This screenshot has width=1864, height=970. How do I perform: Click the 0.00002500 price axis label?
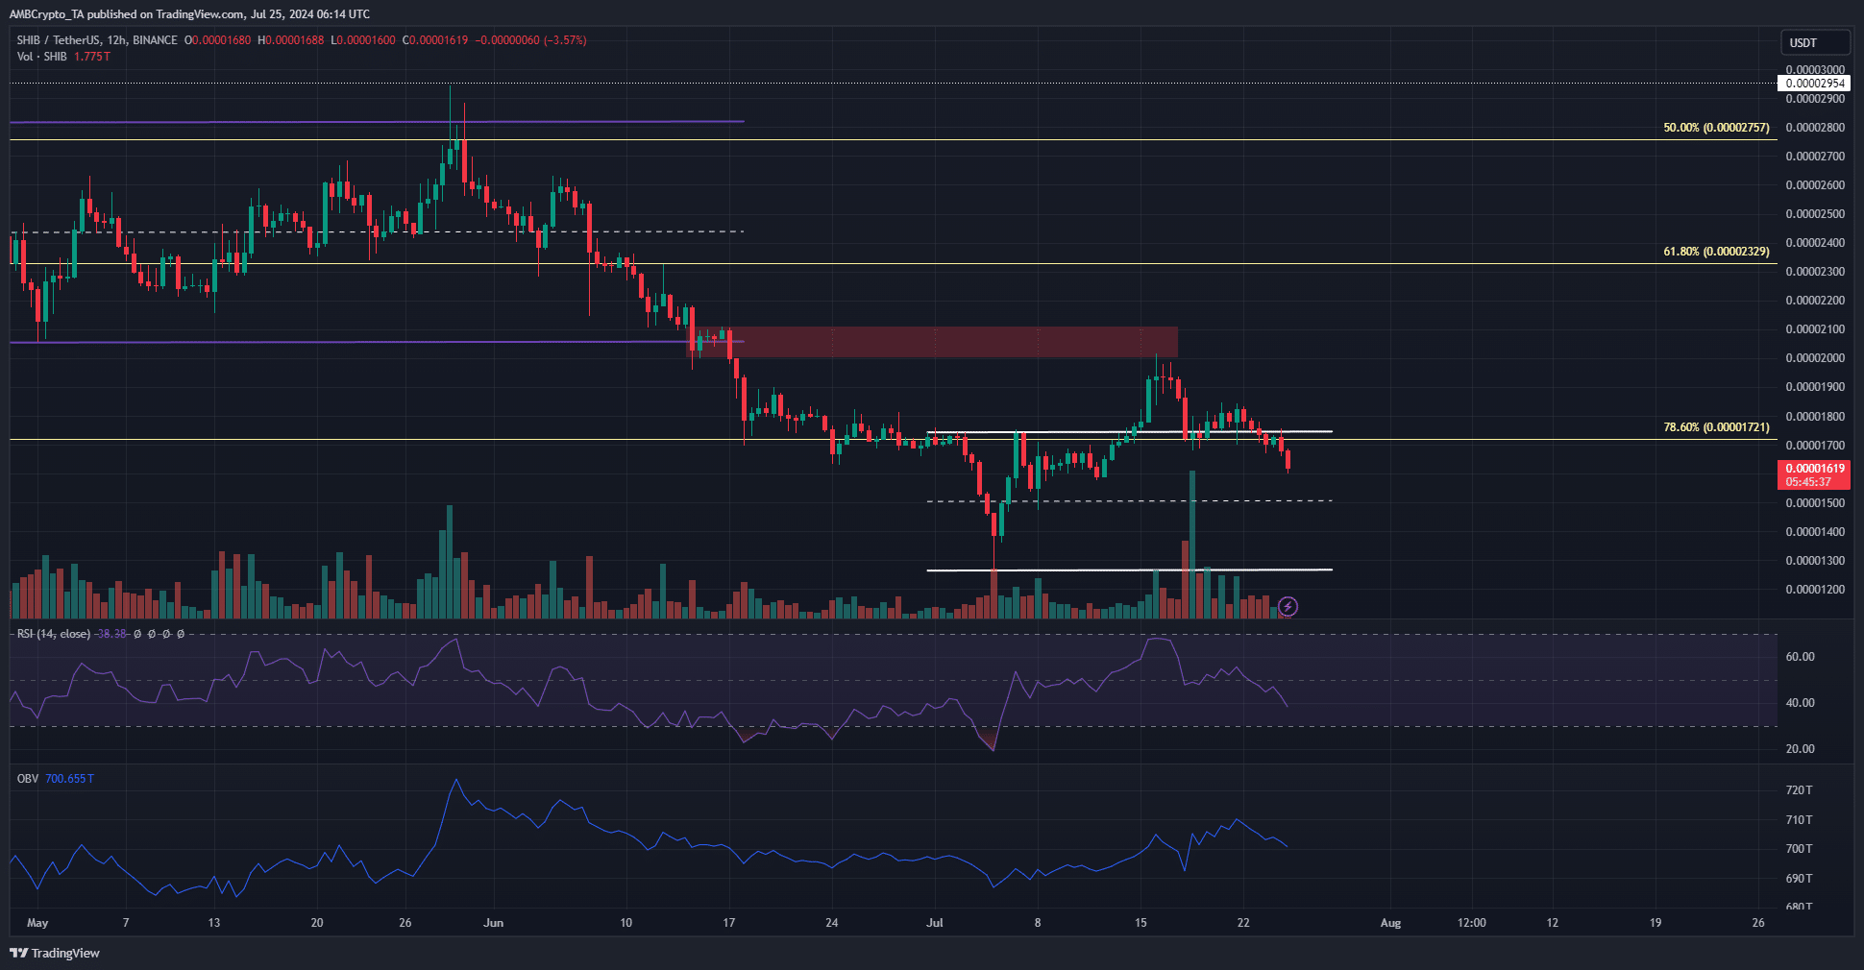1815,214
